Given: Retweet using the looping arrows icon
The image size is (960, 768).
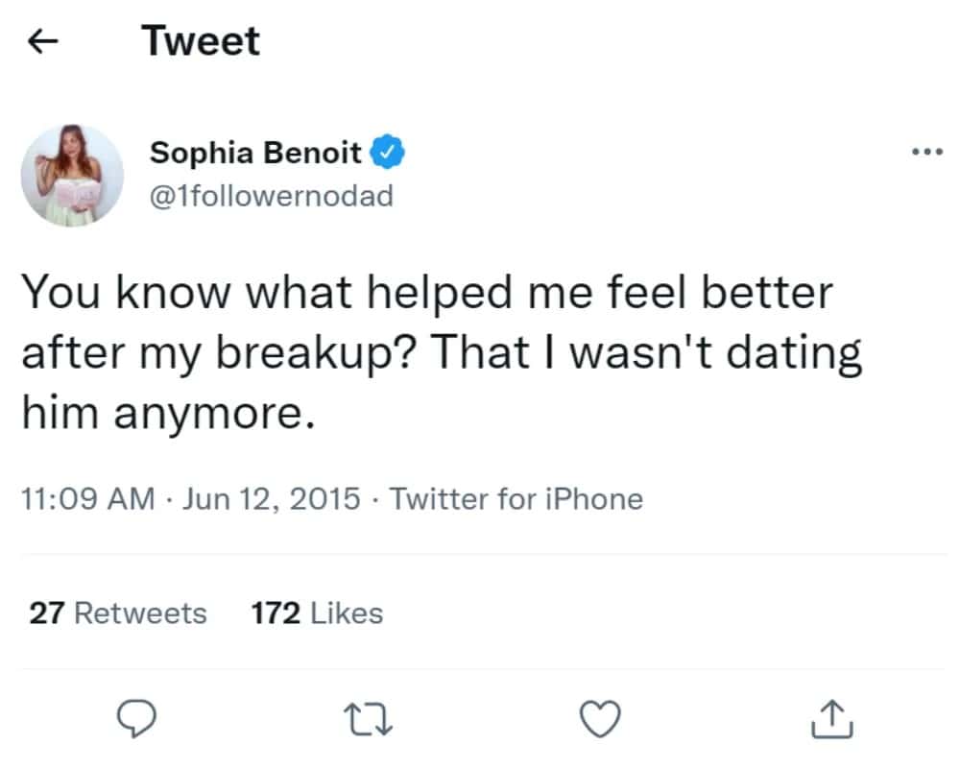Looking at the screenshot, I should (x=370, y=719).
